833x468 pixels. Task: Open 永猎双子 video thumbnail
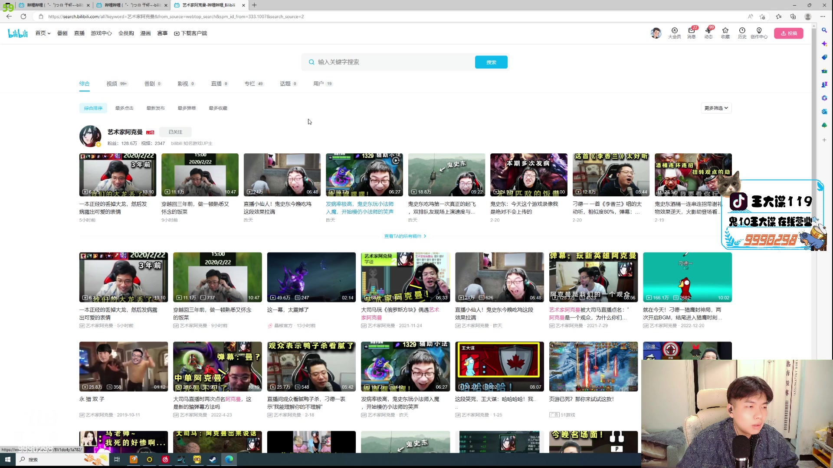tap(124, 367)
